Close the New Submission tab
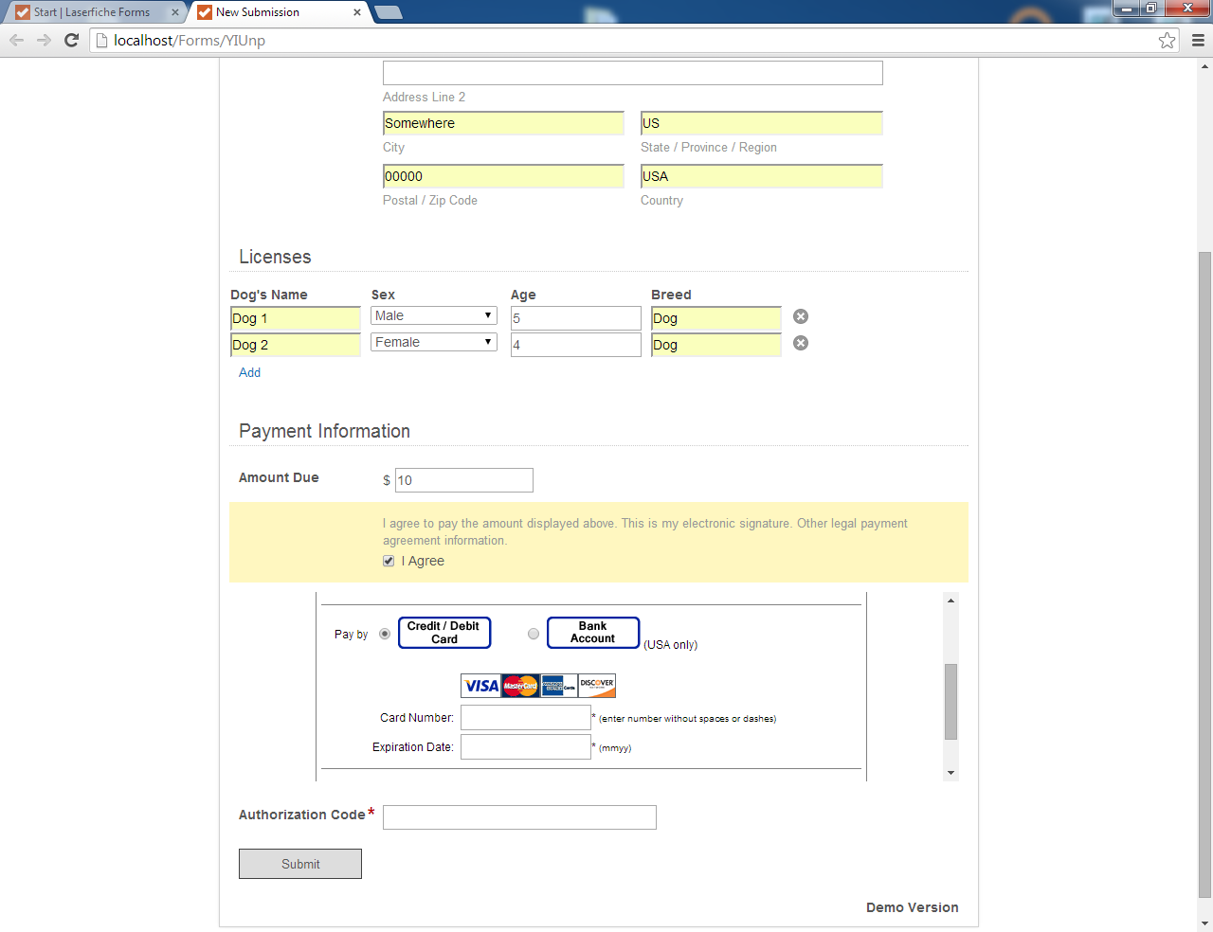Viewport: 1213px width, 932px height. 357,12
